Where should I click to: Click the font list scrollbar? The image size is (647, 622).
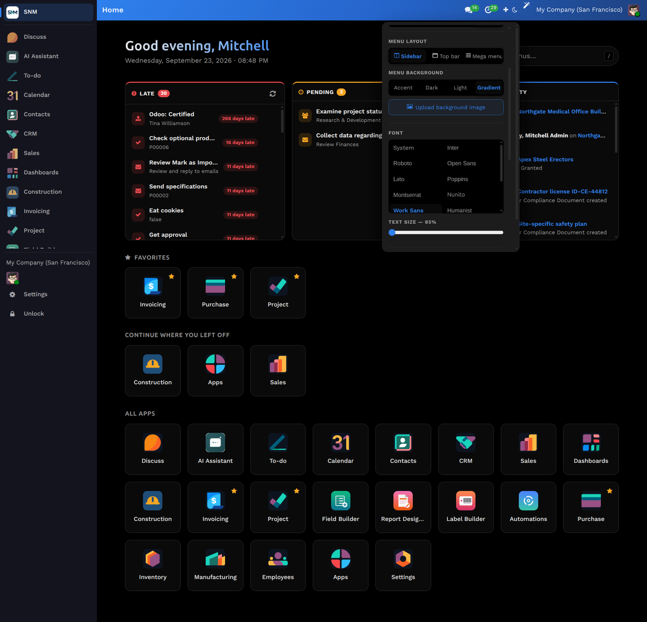click(501, 163)
